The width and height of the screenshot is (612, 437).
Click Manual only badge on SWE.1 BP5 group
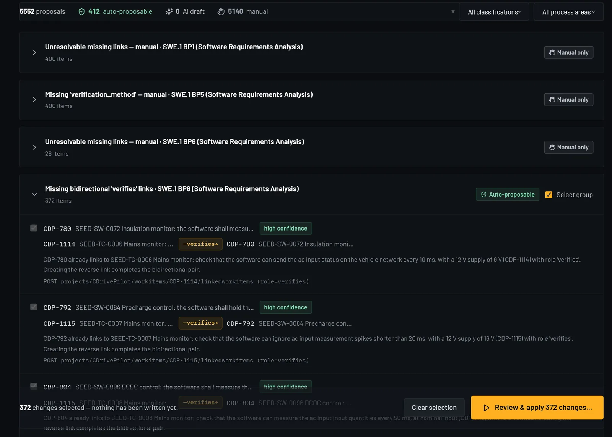(x=568, y=100)
